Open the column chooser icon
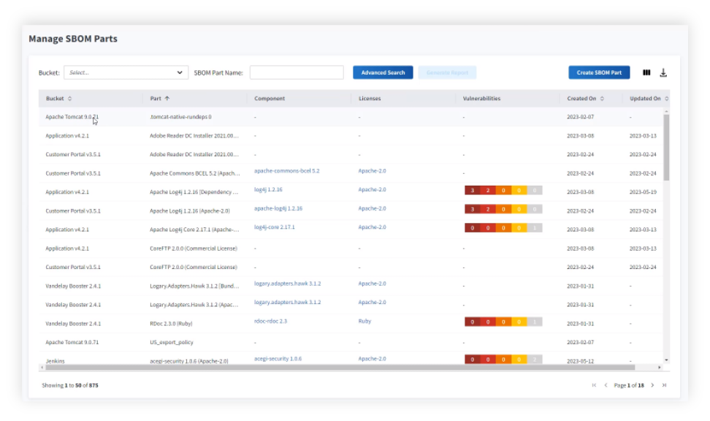The image size is (710, 421). click(x=646, y=72)
